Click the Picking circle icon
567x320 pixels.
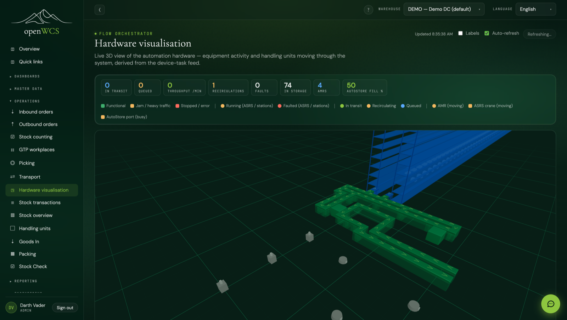(x=12, y=163)
